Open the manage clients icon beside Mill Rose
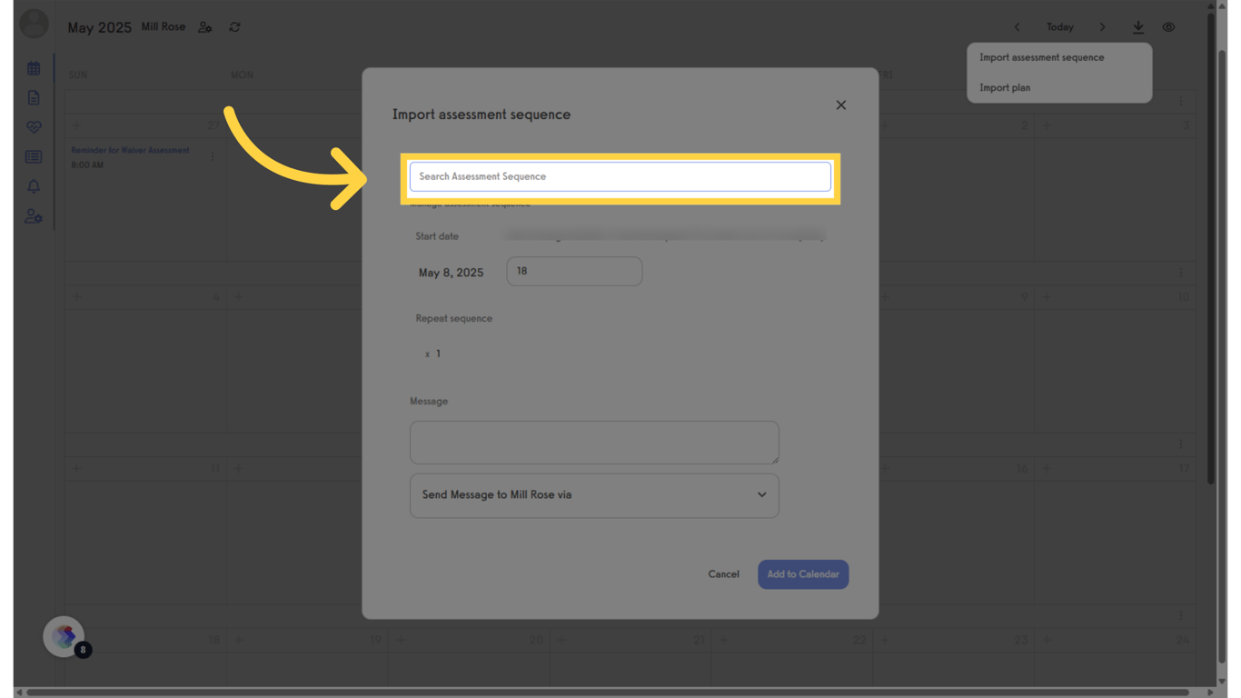 [204, 27]
